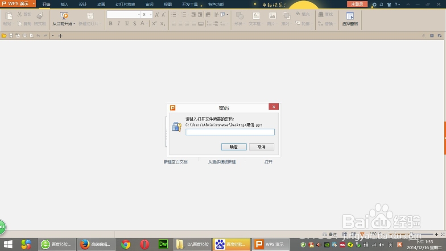The image size is (446, 251).
Task: Click the 从更多模板新建 link
Action: coord(222,162)
